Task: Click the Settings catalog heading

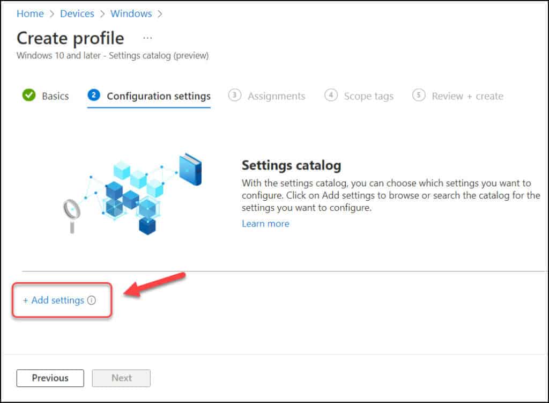Action: coord(291,165)
